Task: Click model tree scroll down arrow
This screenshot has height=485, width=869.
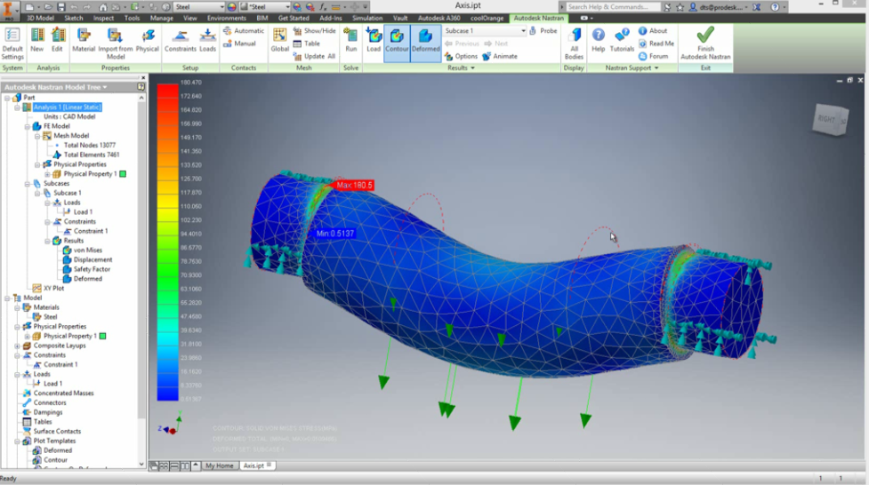Action: tap(141, 464)
